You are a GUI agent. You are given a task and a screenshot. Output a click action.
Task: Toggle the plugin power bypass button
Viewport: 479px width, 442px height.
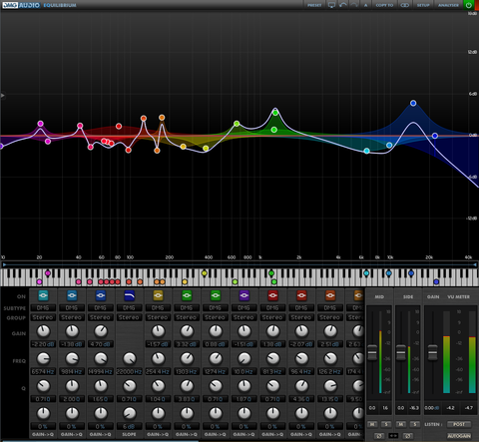pos(469,5)
